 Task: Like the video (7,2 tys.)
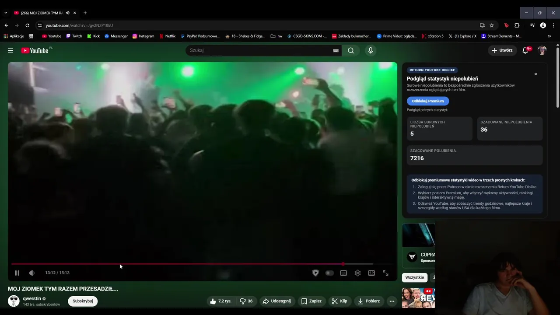click(221, 301)
